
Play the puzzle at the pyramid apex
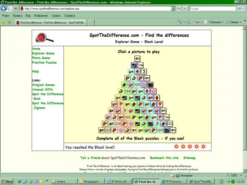[x=137, y=59]
